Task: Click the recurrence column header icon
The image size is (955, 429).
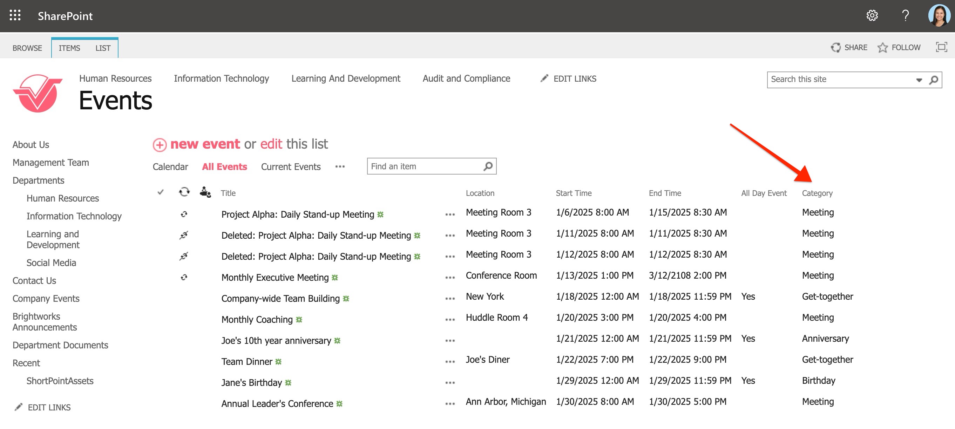Action: click(184, 192)
